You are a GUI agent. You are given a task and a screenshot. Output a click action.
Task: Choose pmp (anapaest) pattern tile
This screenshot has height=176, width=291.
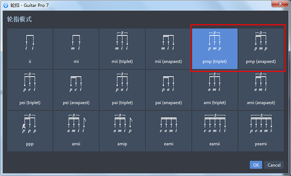point(261,49)
